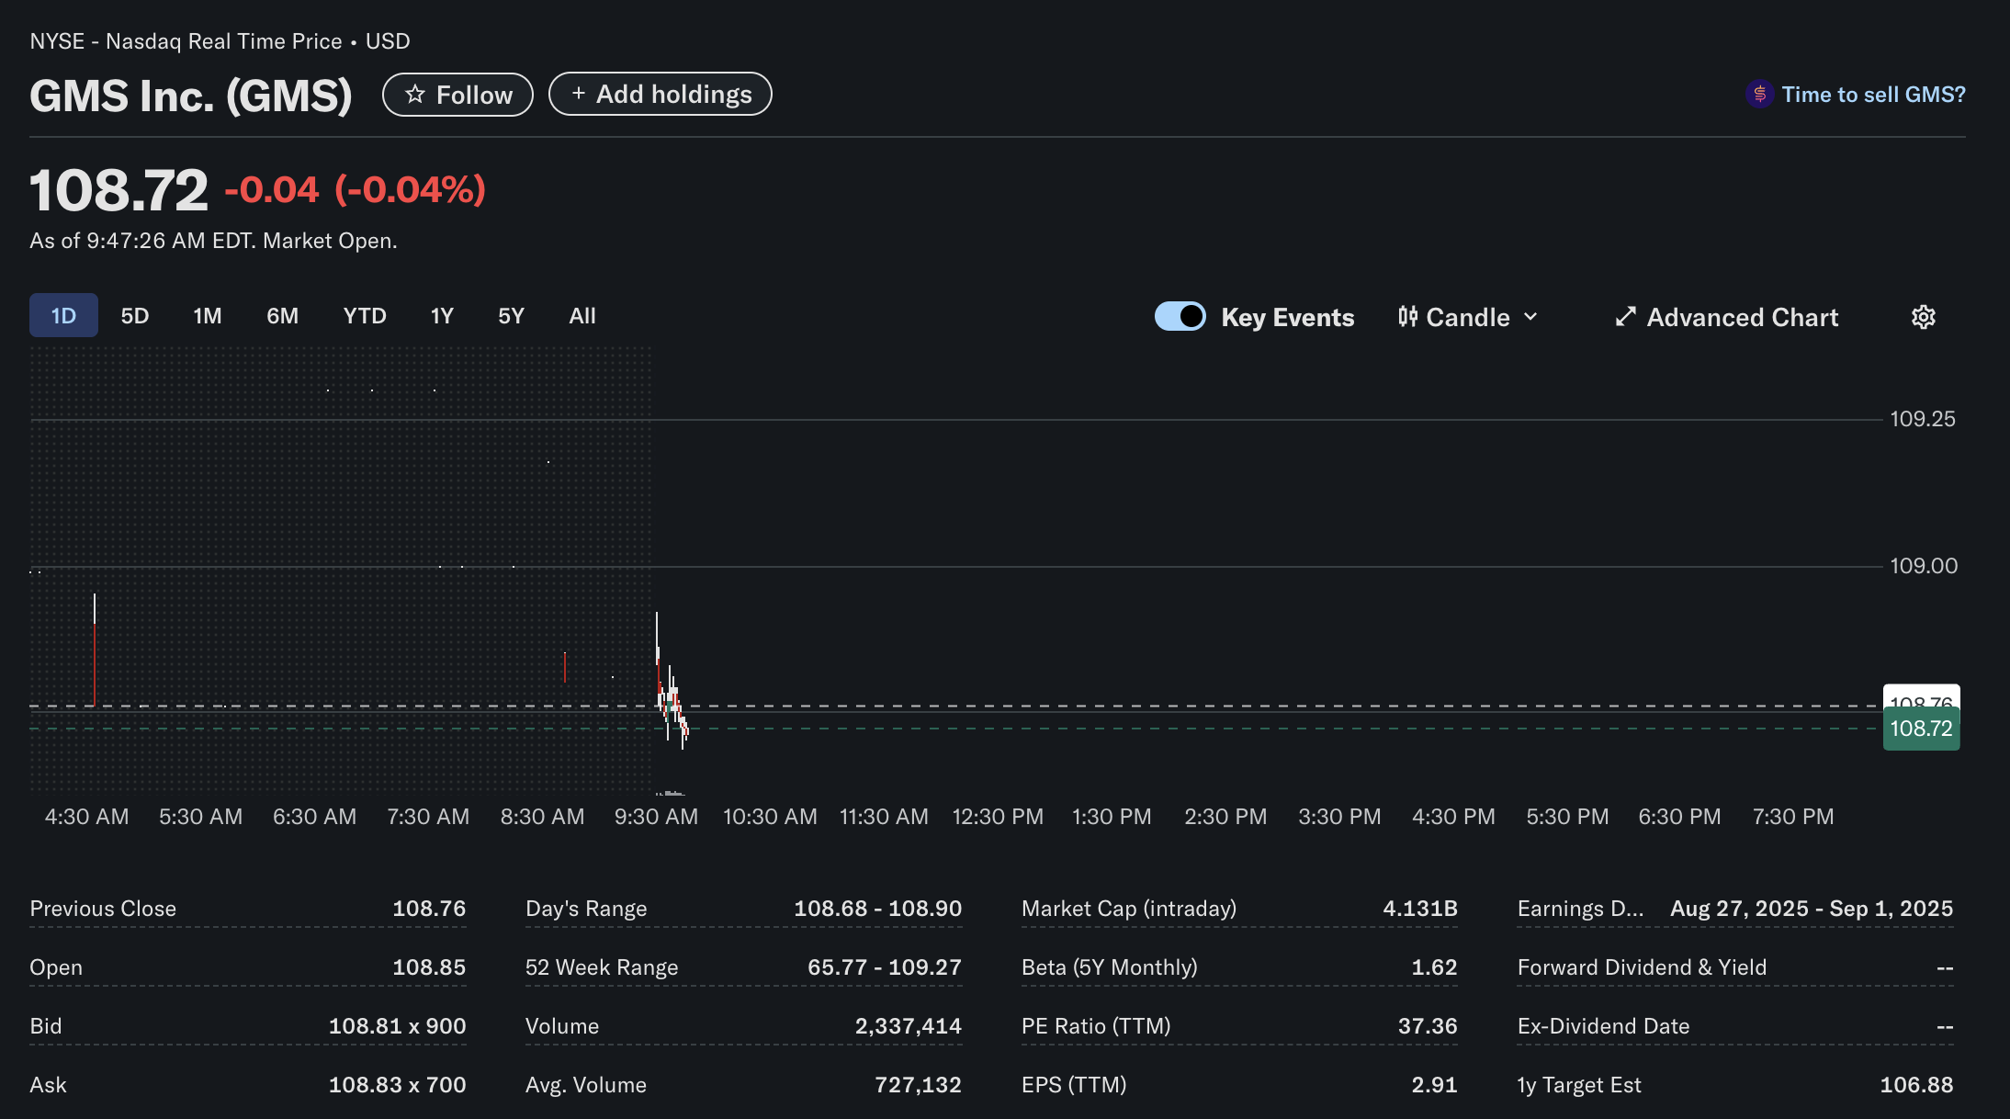Click the candlestick icon next to Candle
Screen dimensions: 2010x1119
point(1407,317)
